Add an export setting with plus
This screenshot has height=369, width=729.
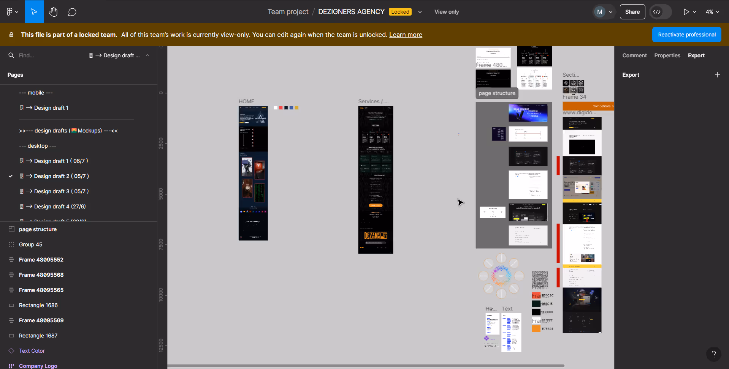point(717,75)
